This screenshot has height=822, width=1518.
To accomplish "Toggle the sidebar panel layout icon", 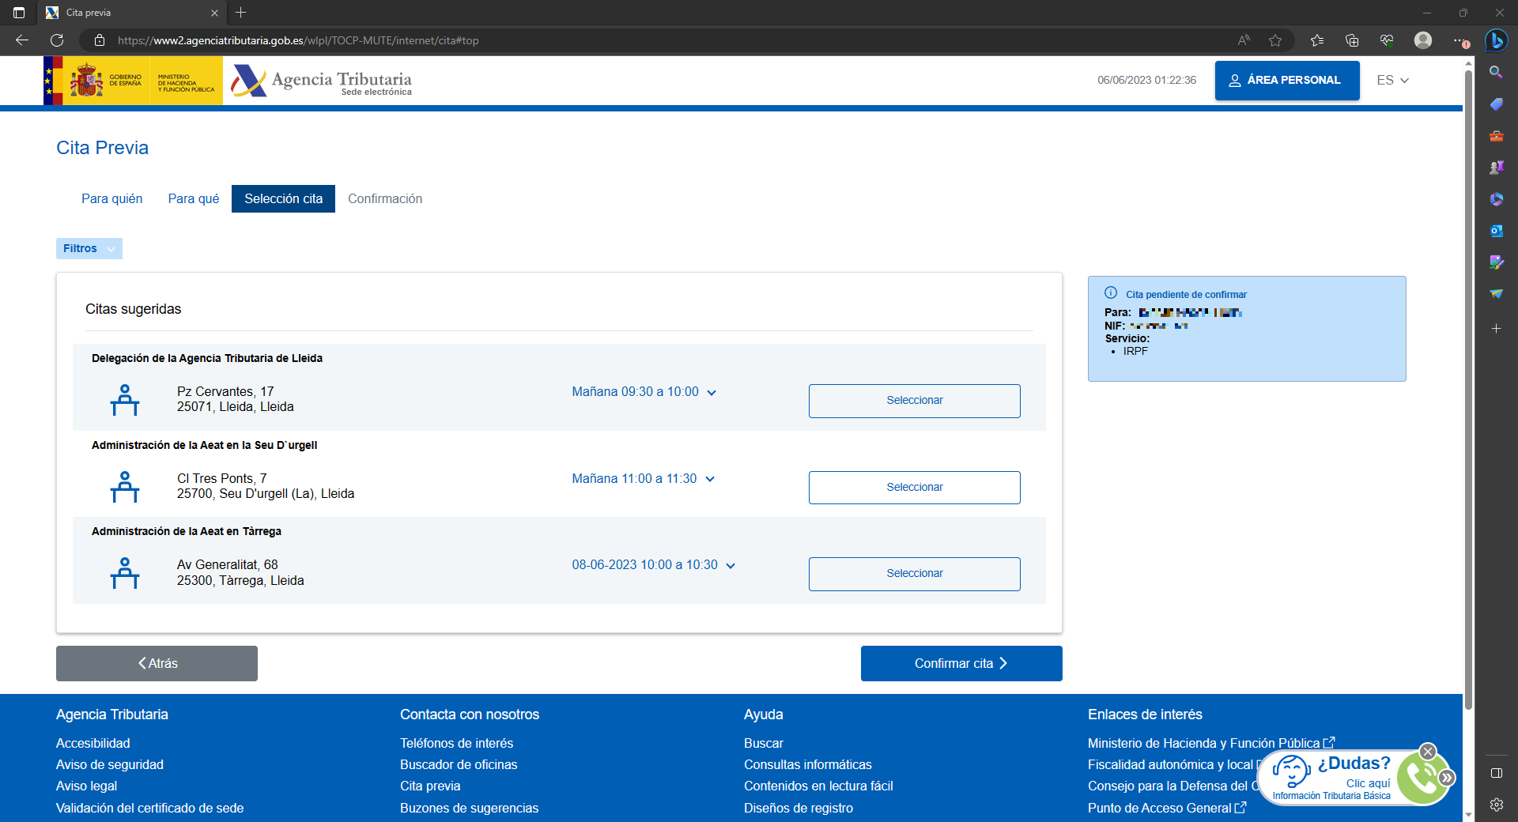I will [x=1496, y=773].
